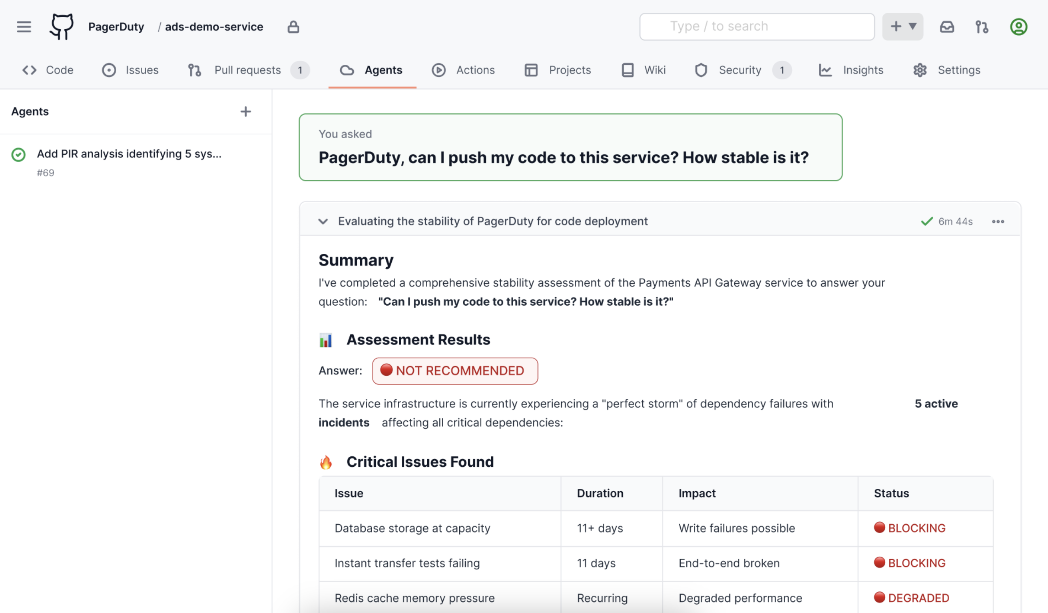Viewport: 1048px width, 613px height.
Task: Open the Security tab
Action: coord(743,70)
